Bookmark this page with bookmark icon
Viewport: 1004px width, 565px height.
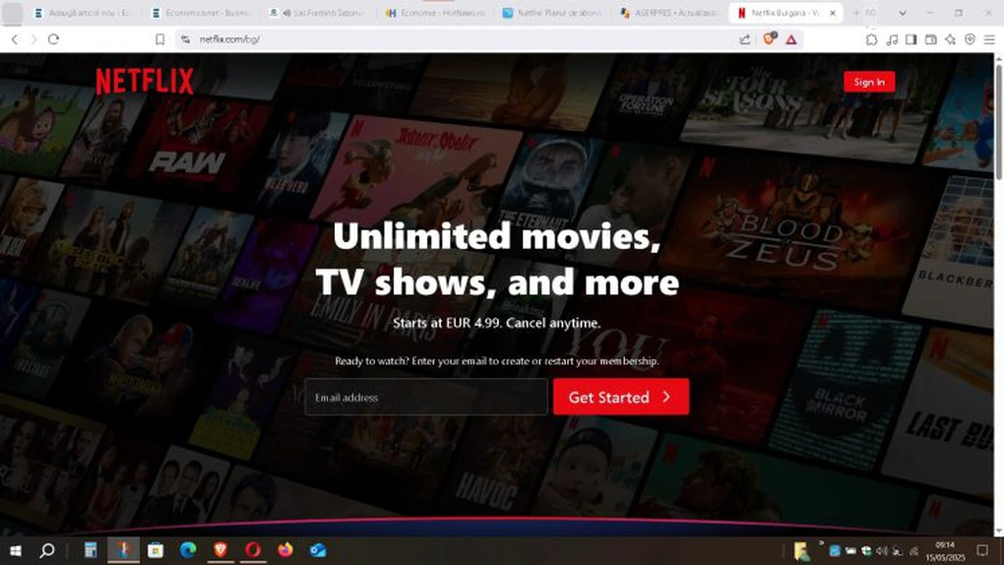[x=160, y=39]
